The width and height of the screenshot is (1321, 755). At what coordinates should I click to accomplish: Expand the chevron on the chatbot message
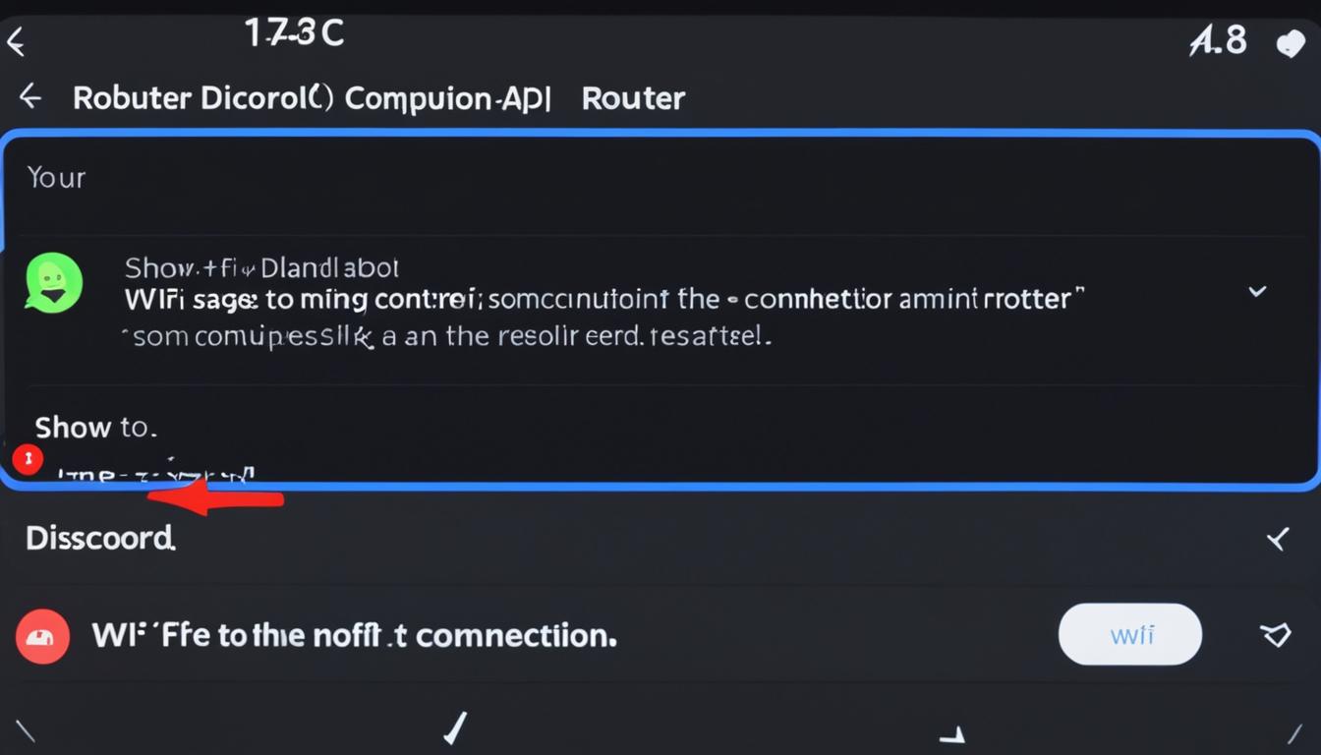1257,291
